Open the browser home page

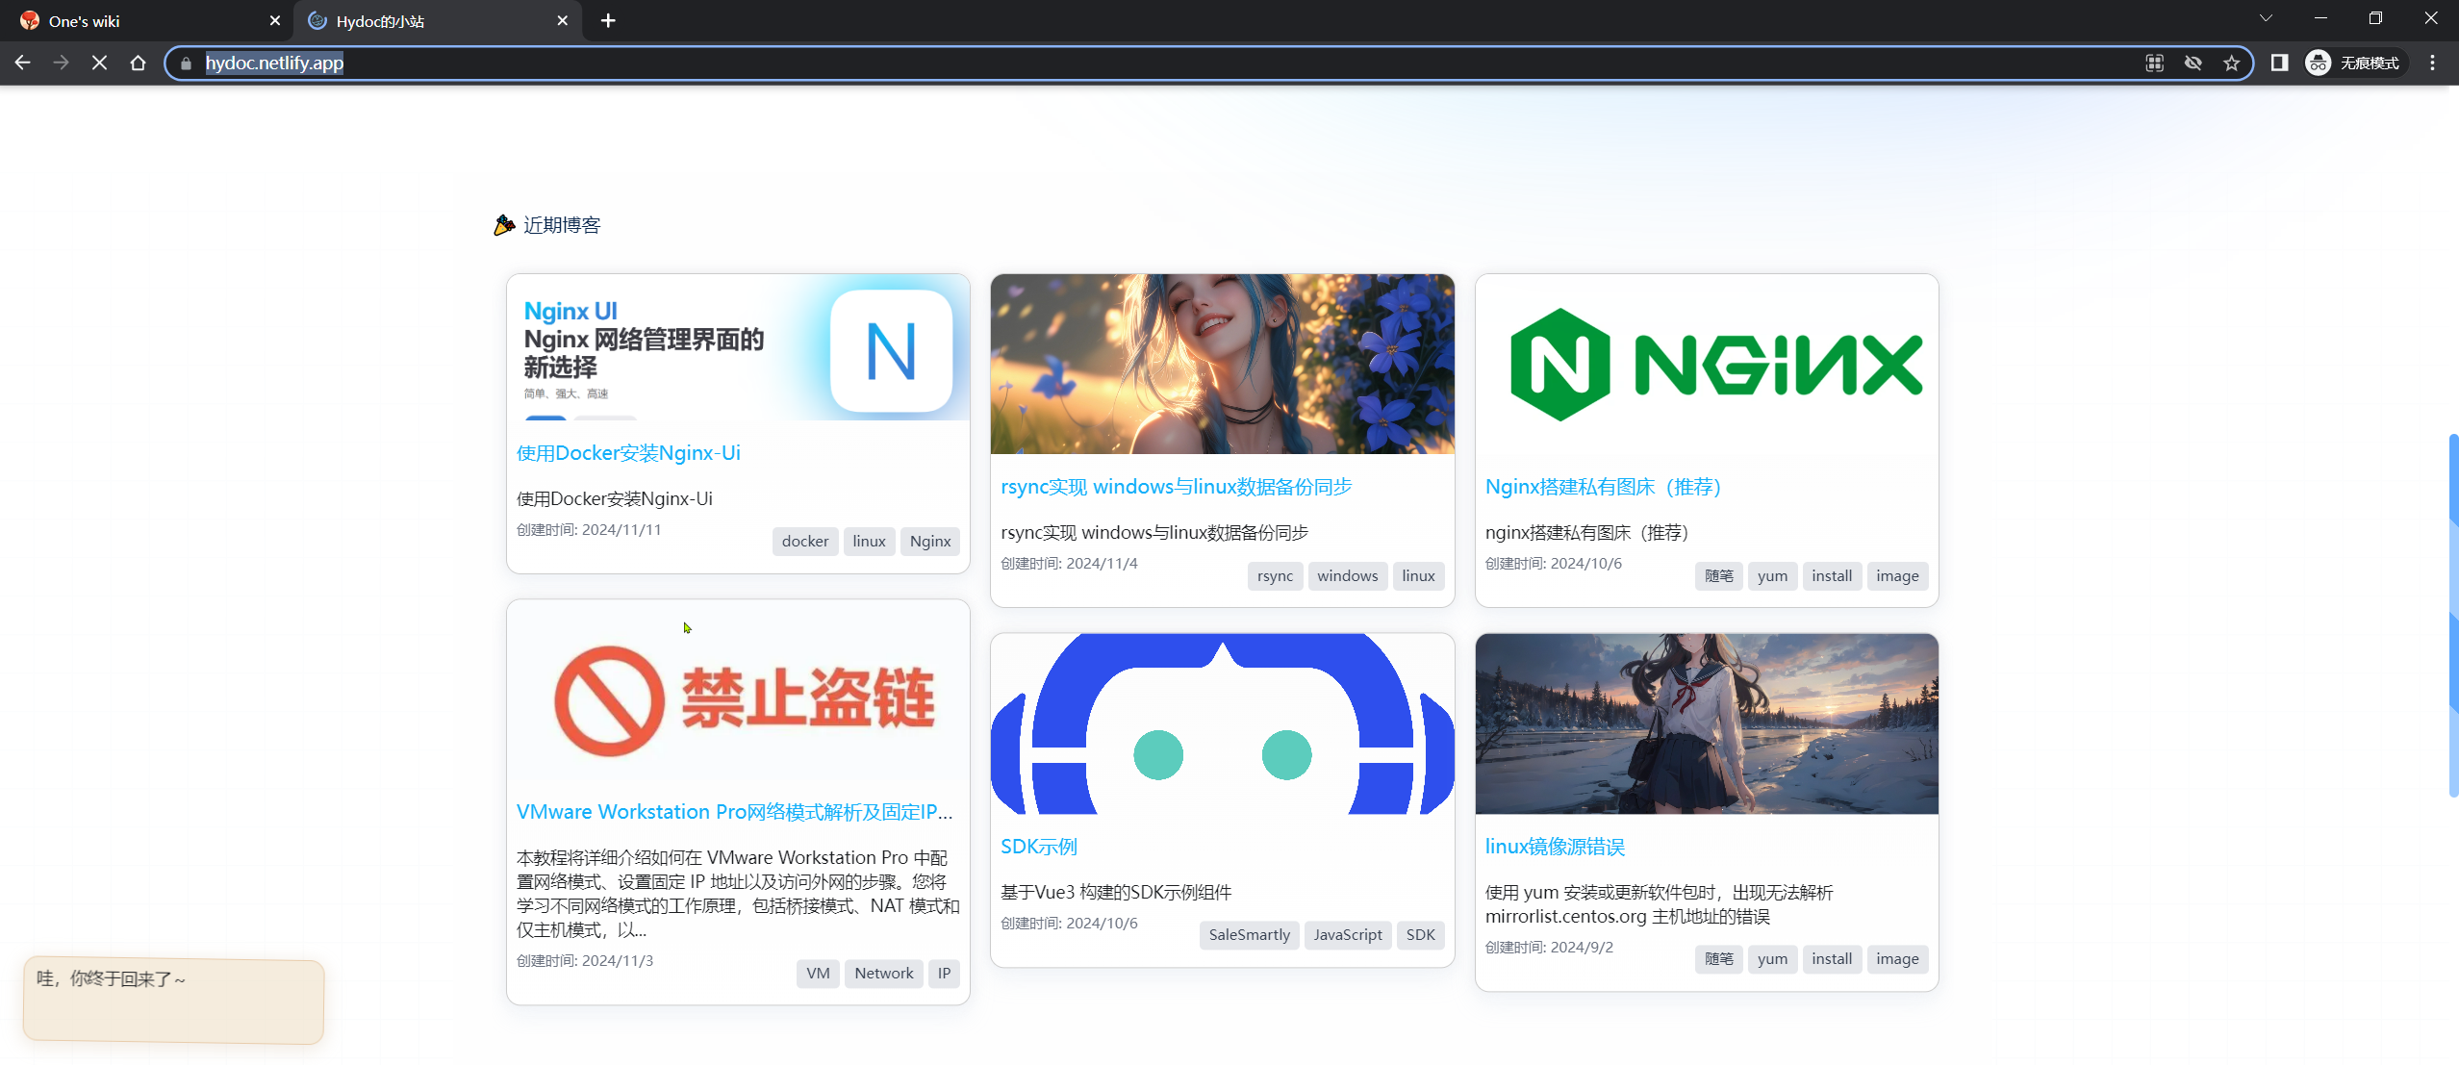[139, 63]
